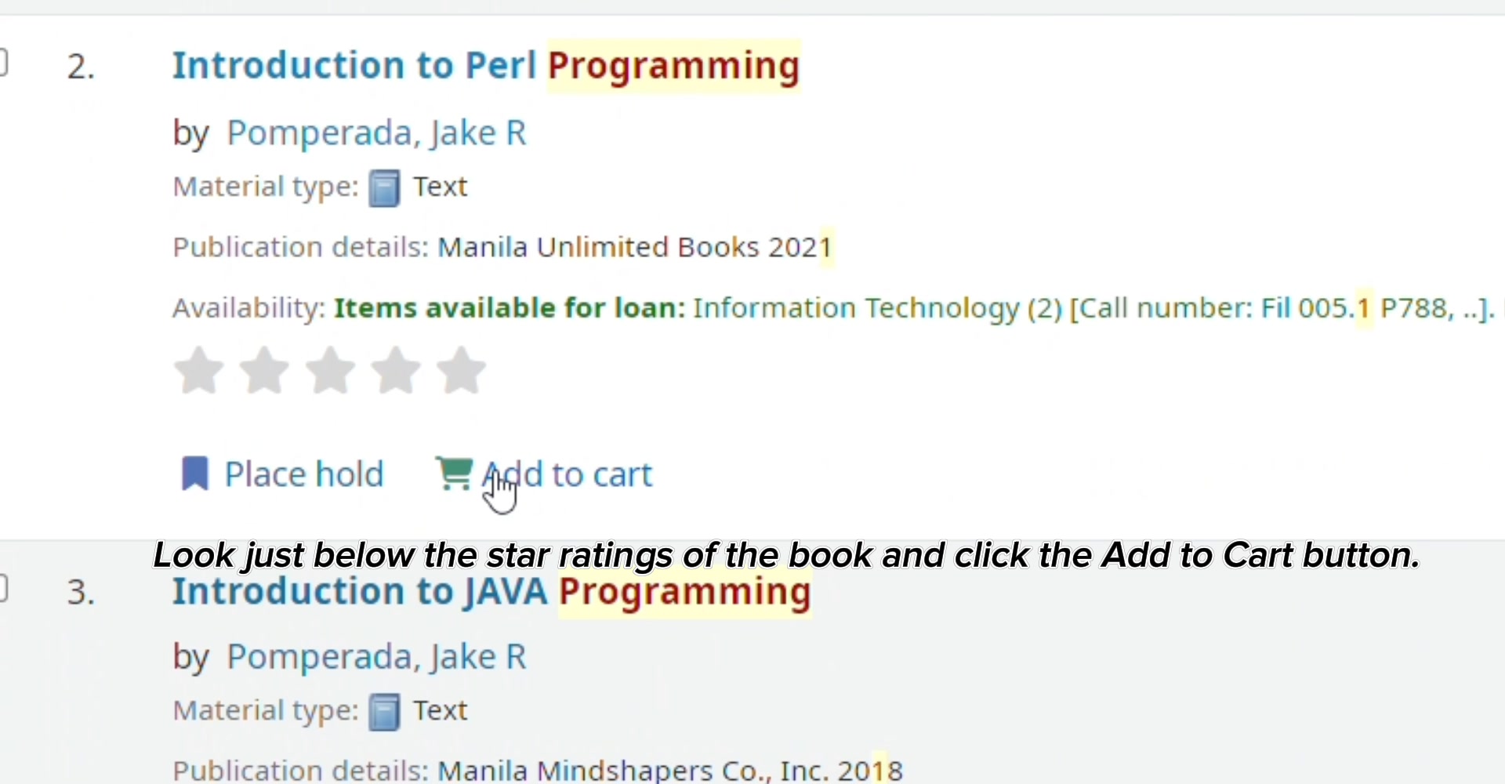The height and width of the screenshot is (784, 1505).
Task: Open Introduction to JAVA Programming title
Action: point(491,592)
